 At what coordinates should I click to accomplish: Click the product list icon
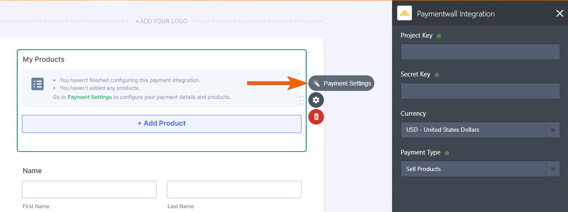38,84
